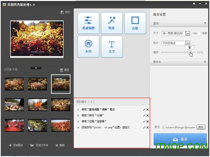Click the 预览 preview icon button
This screenshot has width=210, height=157.
65,12
